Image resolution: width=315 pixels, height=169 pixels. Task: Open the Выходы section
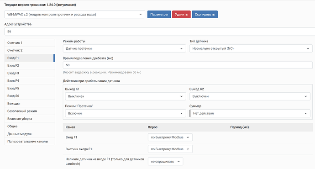(30, 104)
